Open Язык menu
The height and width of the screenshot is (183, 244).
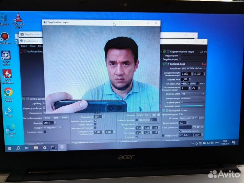[x=33, y=46]
